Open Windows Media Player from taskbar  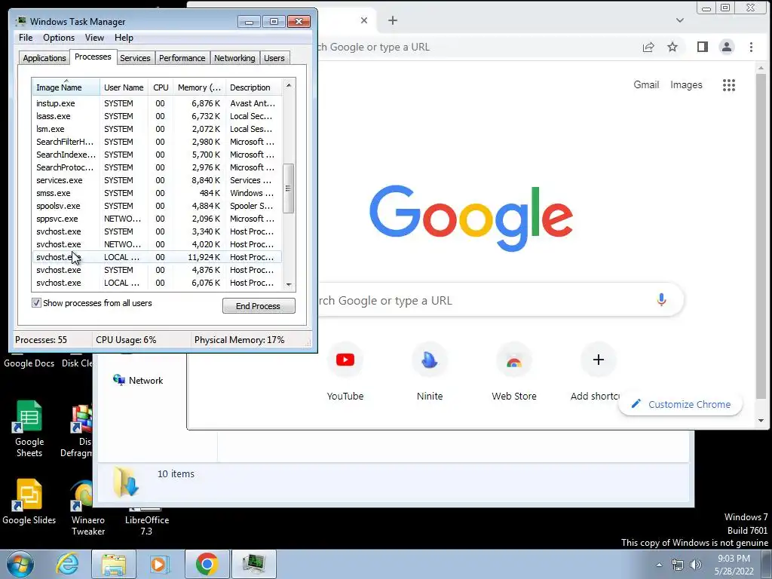[159, 564]
